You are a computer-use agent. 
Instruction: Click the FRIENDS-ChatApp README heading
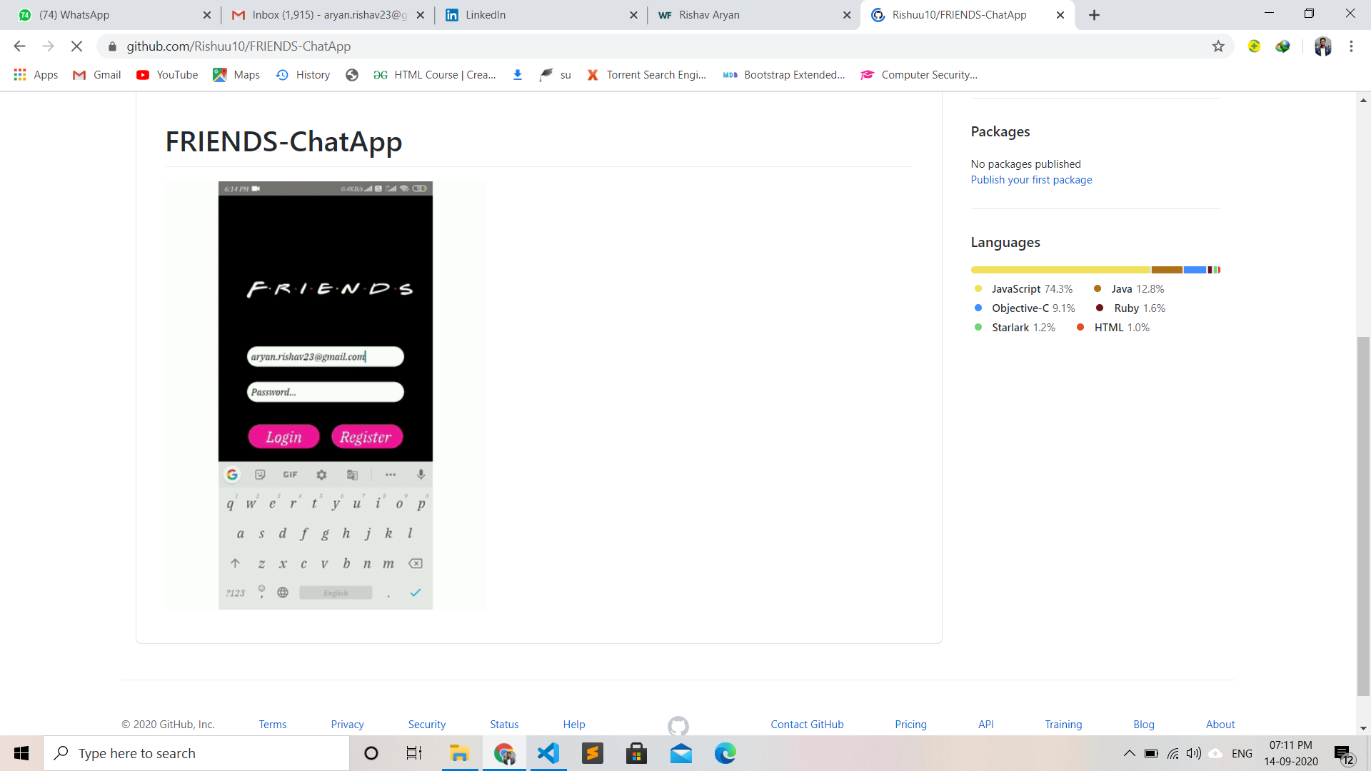click(x=283, y=141)
